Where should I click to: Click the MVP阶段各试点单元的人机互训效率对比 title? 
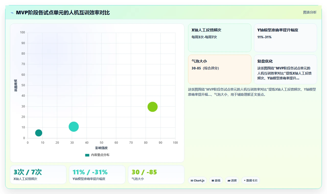click(63, 13)
